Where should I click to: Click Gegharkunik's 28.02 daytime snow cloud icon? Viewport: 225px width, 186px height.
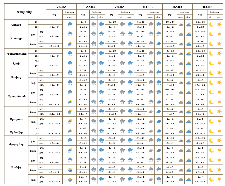[x=130, y=53]
